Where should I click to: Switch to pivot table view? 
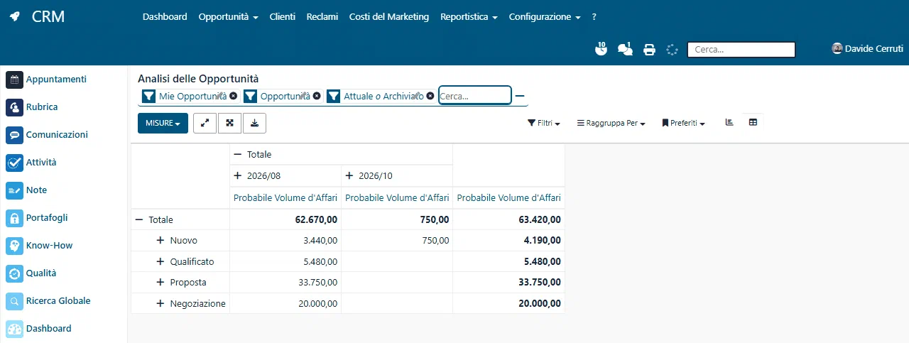point(753,122)
